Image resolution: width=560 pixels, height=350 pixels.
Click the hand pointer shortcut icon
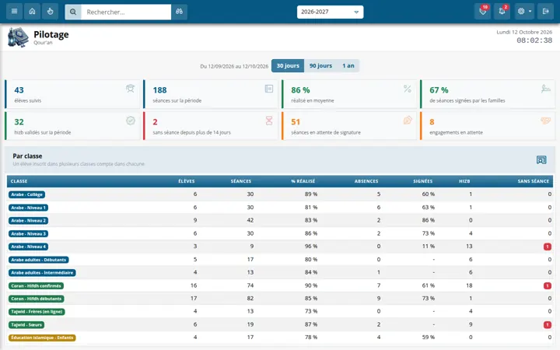(50, 12)
